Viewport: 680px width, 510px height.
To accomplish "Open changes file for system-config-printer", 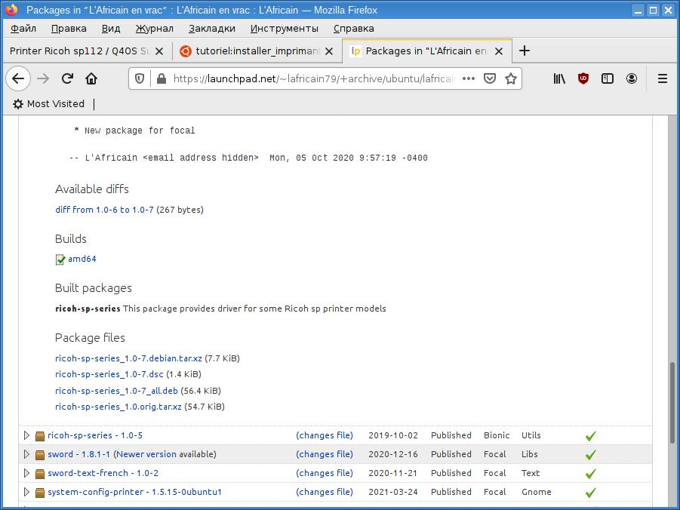I will tap(325, 492).
